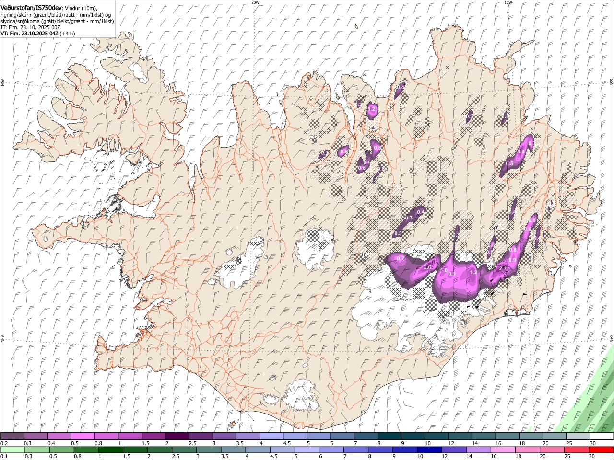Click the '0.2' label in the top legend row
The image size is (614, 460).
pos(4,443)
